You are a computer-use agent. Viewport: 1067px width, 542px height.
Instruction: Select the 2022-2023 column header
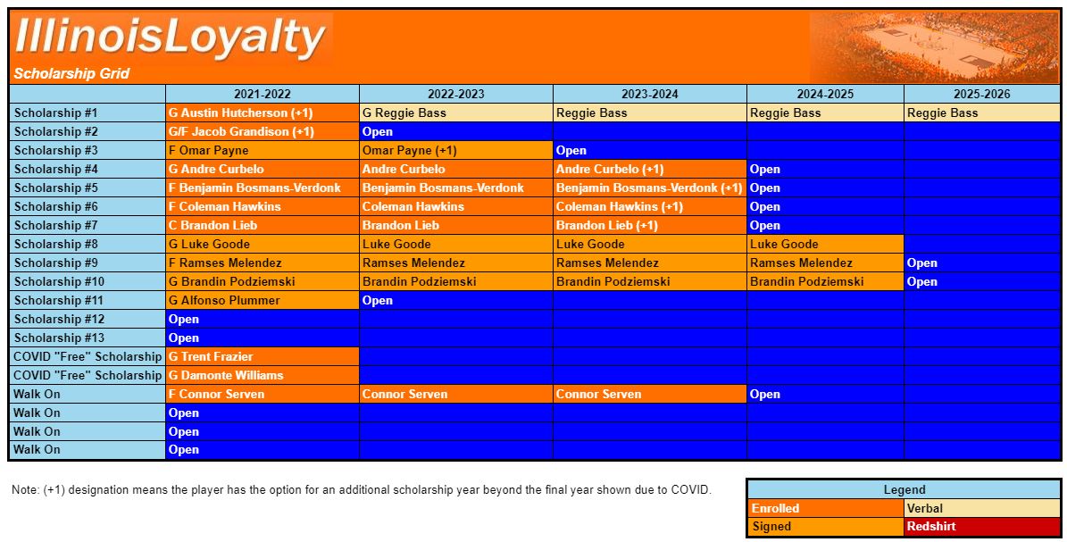(456, 94)
